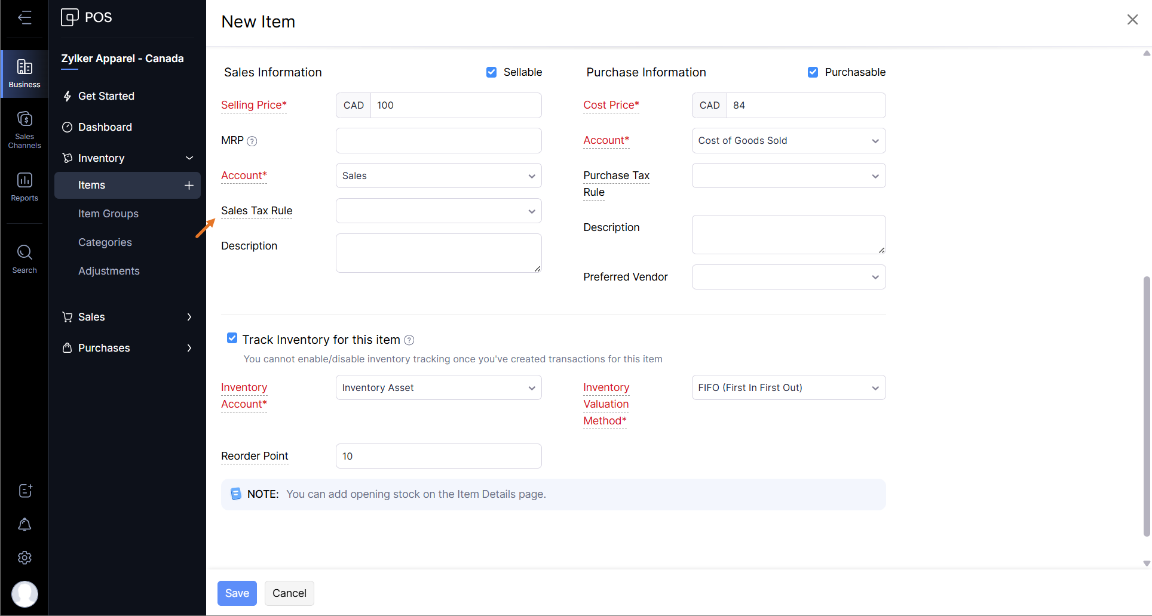Screen dimensions: 1152x616
Task: Open the Sales Channels icon
Action: tap(24, 128)
